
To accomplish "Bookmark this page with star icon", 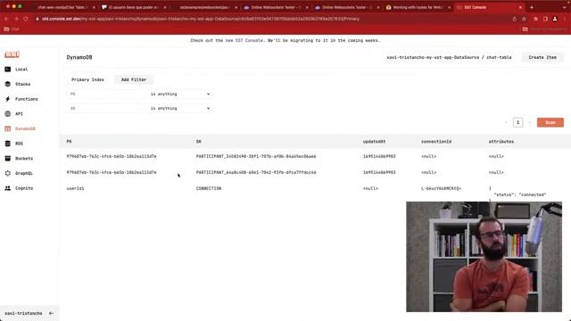I will pos(524,19).
